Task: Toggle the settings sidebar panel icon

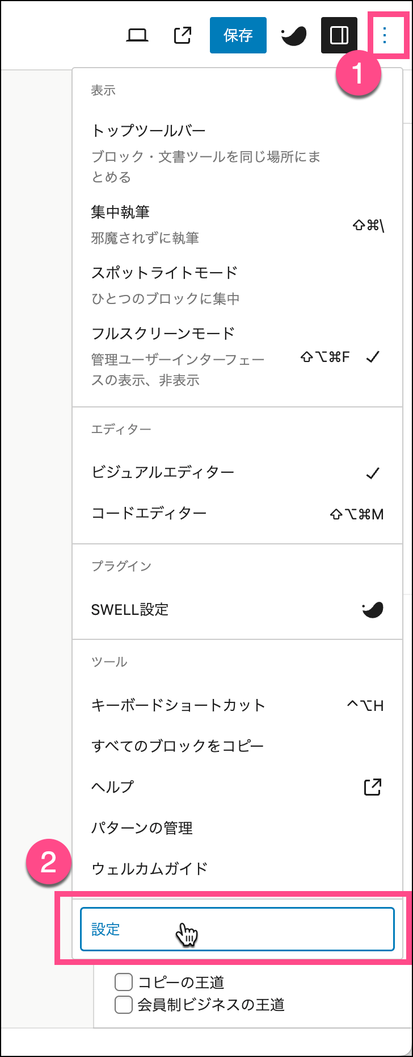Action: point(339,35)
